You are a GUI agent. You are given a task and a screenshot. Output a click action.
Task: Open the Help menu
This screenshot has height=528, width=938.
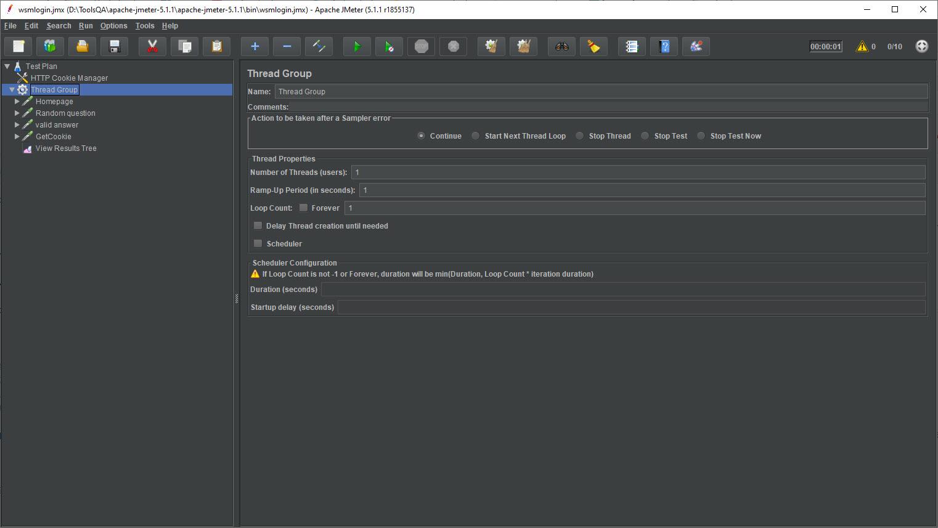tap(170, 26)
